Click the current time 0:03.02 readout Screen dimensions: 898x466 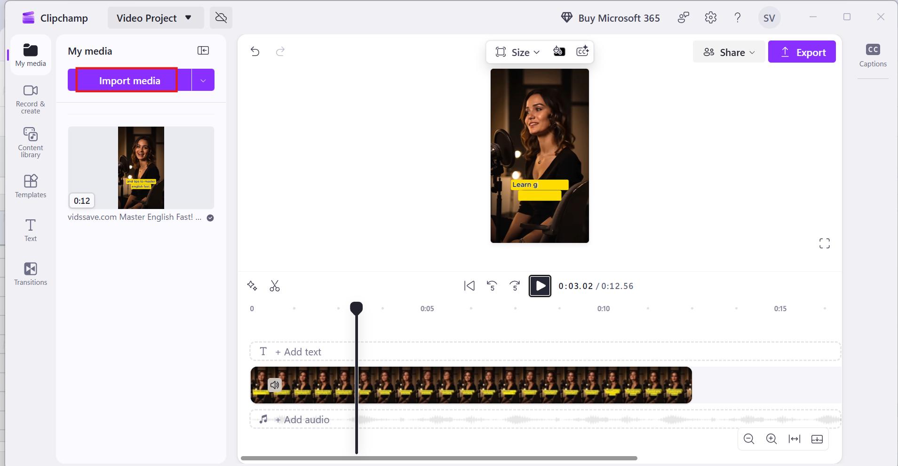[x=576, y=286]
